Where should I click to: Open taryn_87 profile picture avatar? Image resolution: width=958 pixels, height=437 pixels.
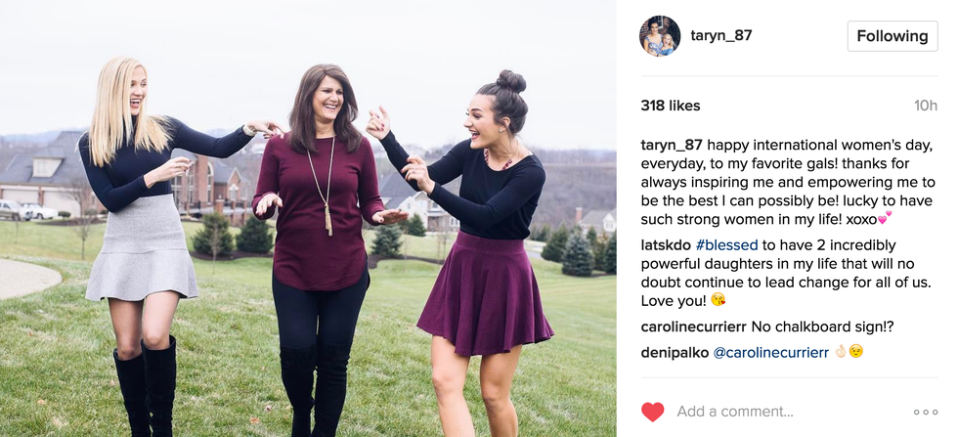[x=660, y=36]
